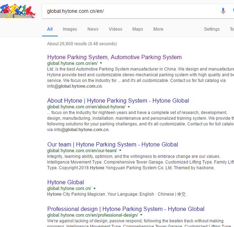Click About 26,800 results text

[x=82, y=44]
